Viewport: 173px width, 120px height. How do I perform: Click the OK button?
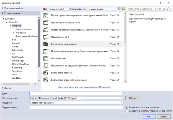pos(149,117)
